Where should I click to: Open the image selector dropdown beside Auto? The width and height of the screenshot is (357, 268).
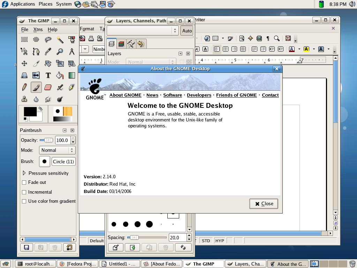(x=143, y=31)
